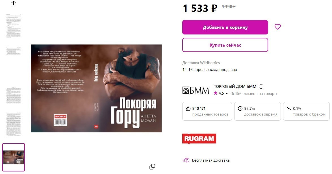Click the free delivery box icon
332x174 pixels.
pos(186,160)
